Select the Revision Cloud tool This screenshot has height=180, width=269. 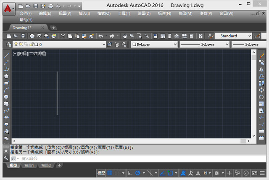[x=6, y=103]
